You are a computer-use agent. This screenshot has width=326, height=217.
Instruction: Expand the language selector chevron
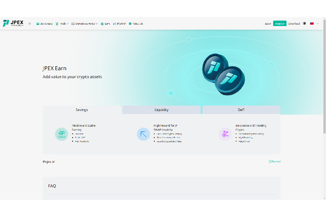(317, 24)
